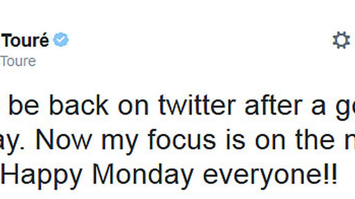
Task: Click the word "the" in the second line
Action: [315, 140]
